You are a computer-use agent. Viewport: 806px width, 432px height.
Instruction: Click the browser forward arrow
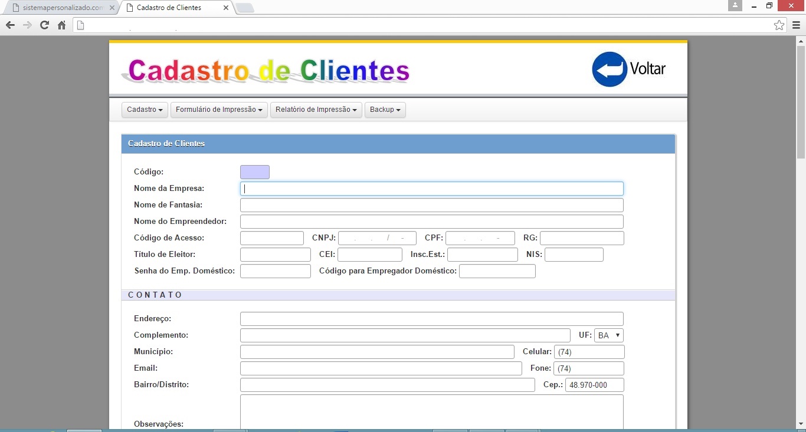[27, 25]
